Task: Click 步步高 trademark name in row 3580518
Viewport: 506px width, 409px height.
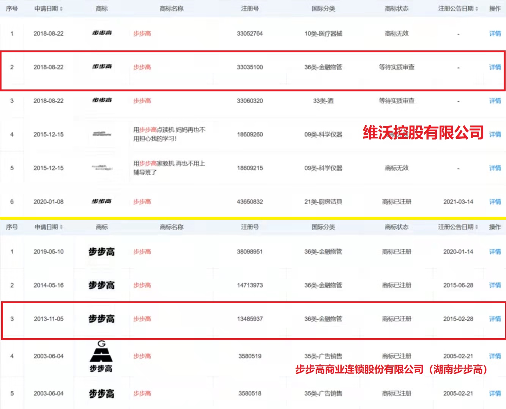Action: click(142, 393)
